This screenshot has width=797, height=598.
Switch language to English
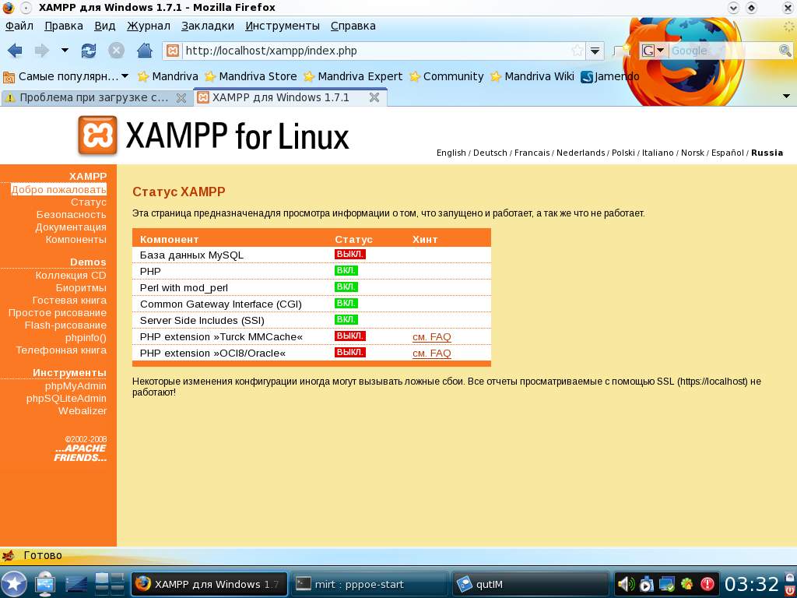(451, 153)
